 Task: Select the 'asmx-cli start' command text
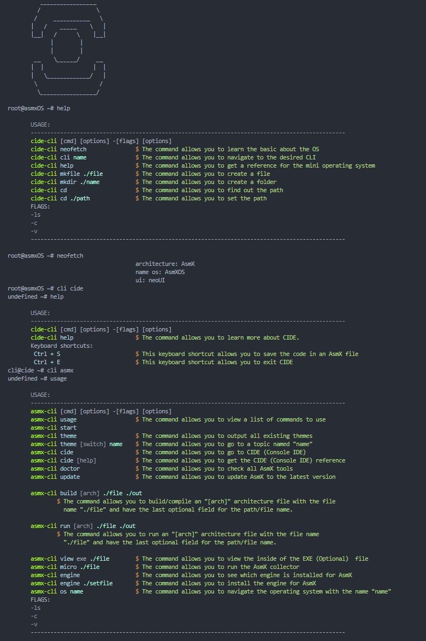coord(54,428)
